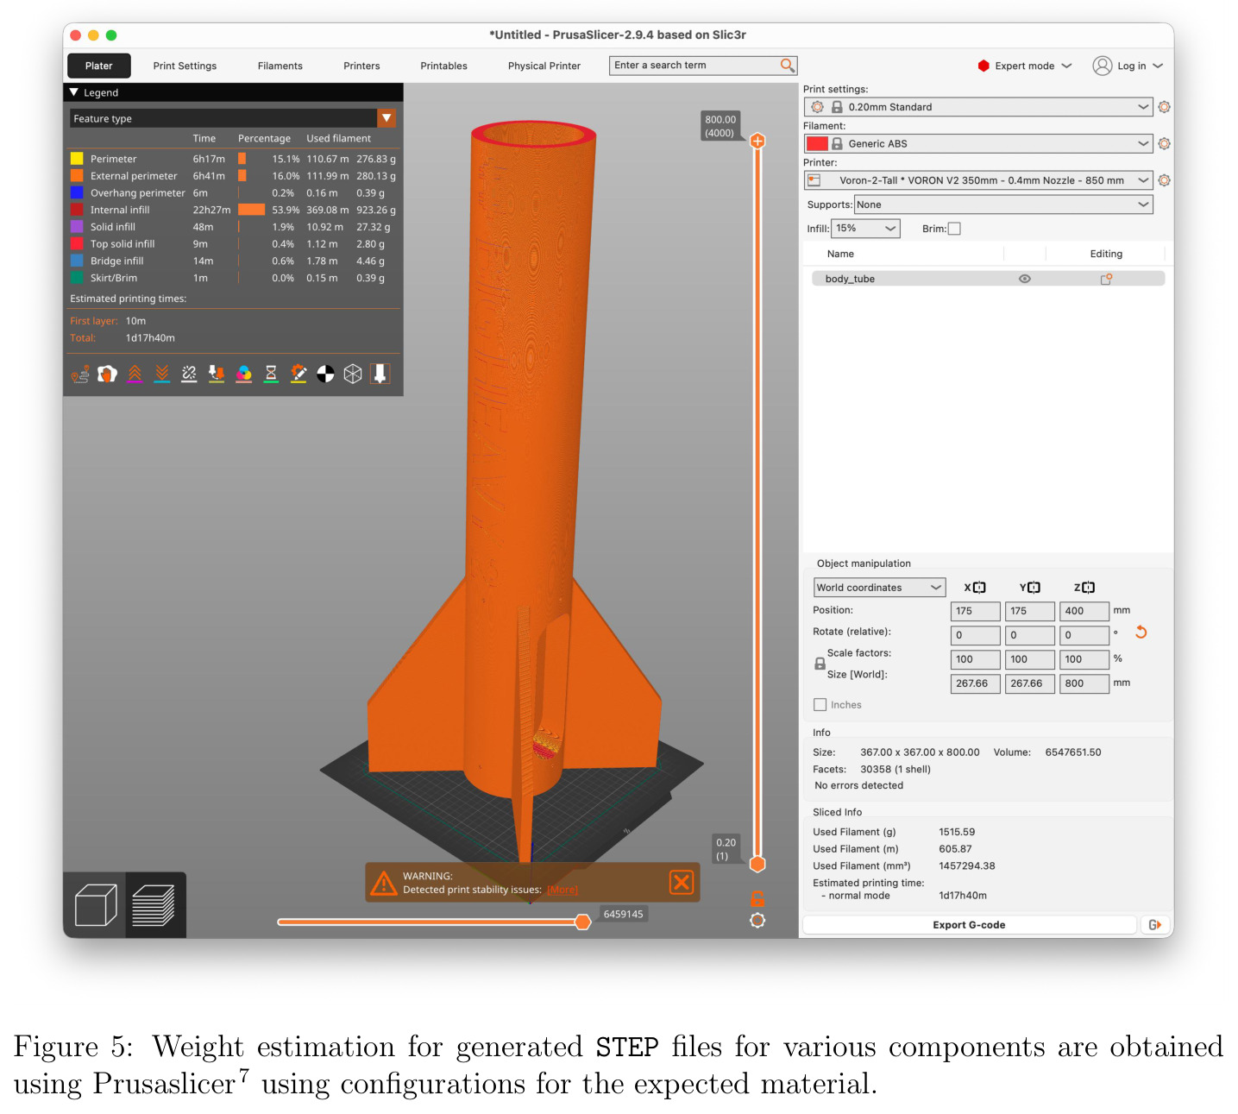Click External perimeter legend row

234,176
